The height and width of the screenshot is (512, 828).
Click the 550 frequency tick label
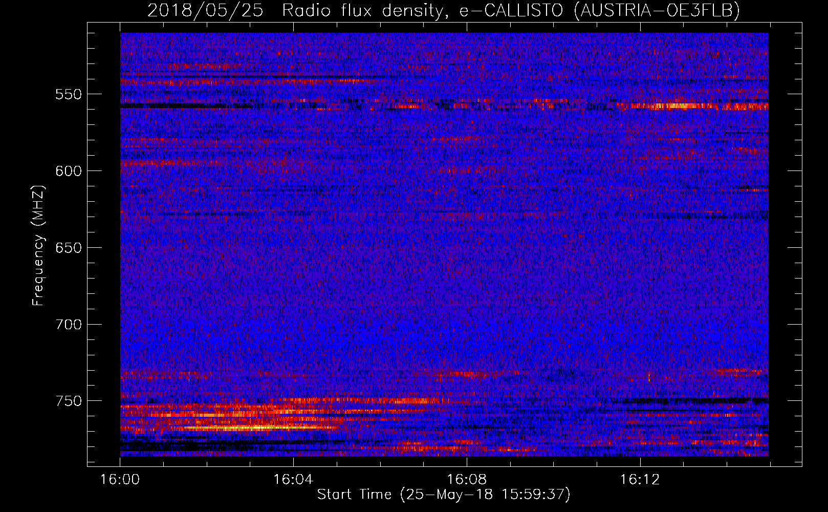coord(69,94)
